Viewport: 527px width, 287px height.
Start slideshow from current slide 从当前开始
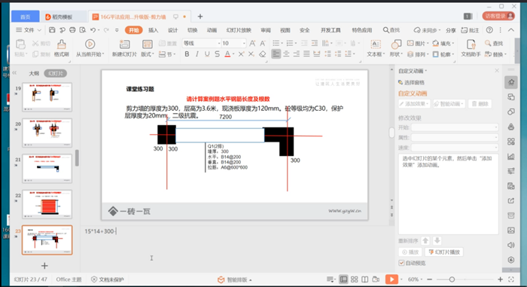pos(90,47)
